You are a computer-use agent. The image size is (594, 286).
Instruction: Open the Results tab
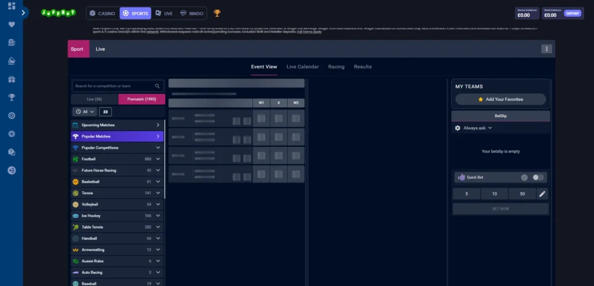pos(363,67)
